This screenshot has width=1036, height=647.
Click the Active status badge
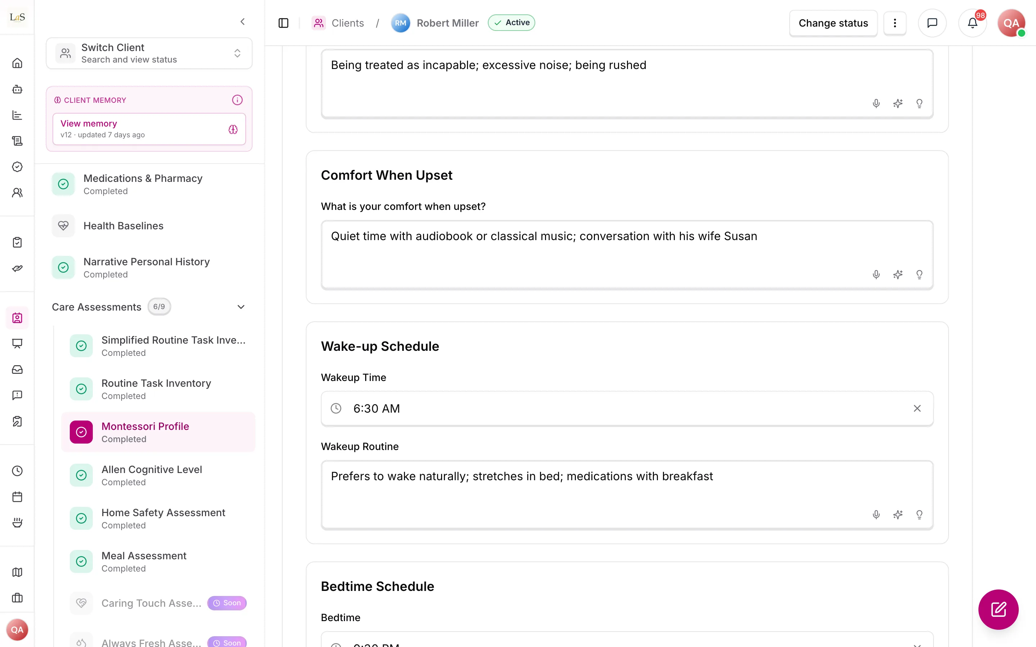512,23
